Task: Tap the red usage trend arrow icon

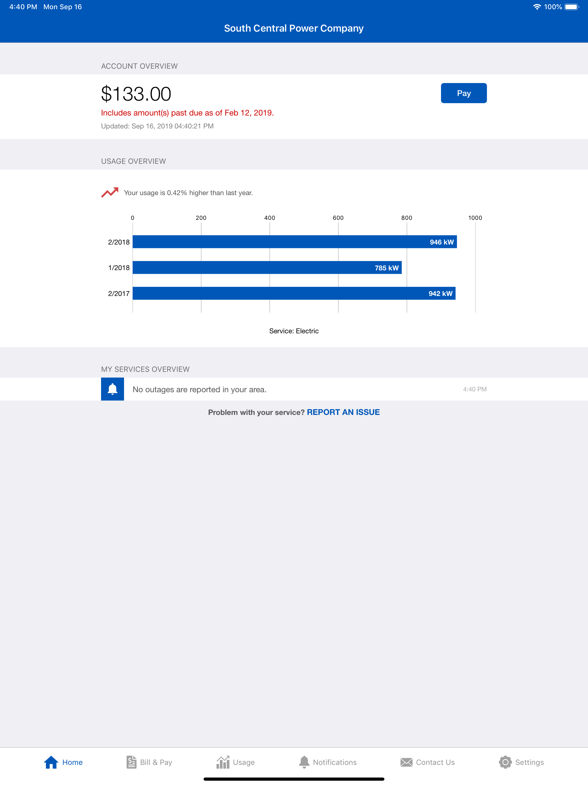Action: tap(110, 192)
